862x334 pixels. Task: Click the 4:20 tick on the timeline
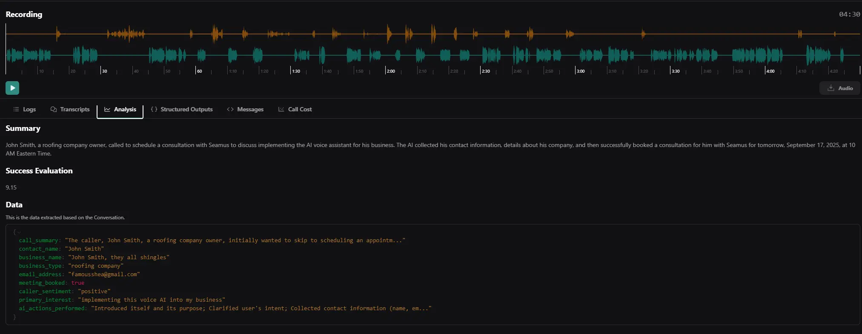click(834, 71)
